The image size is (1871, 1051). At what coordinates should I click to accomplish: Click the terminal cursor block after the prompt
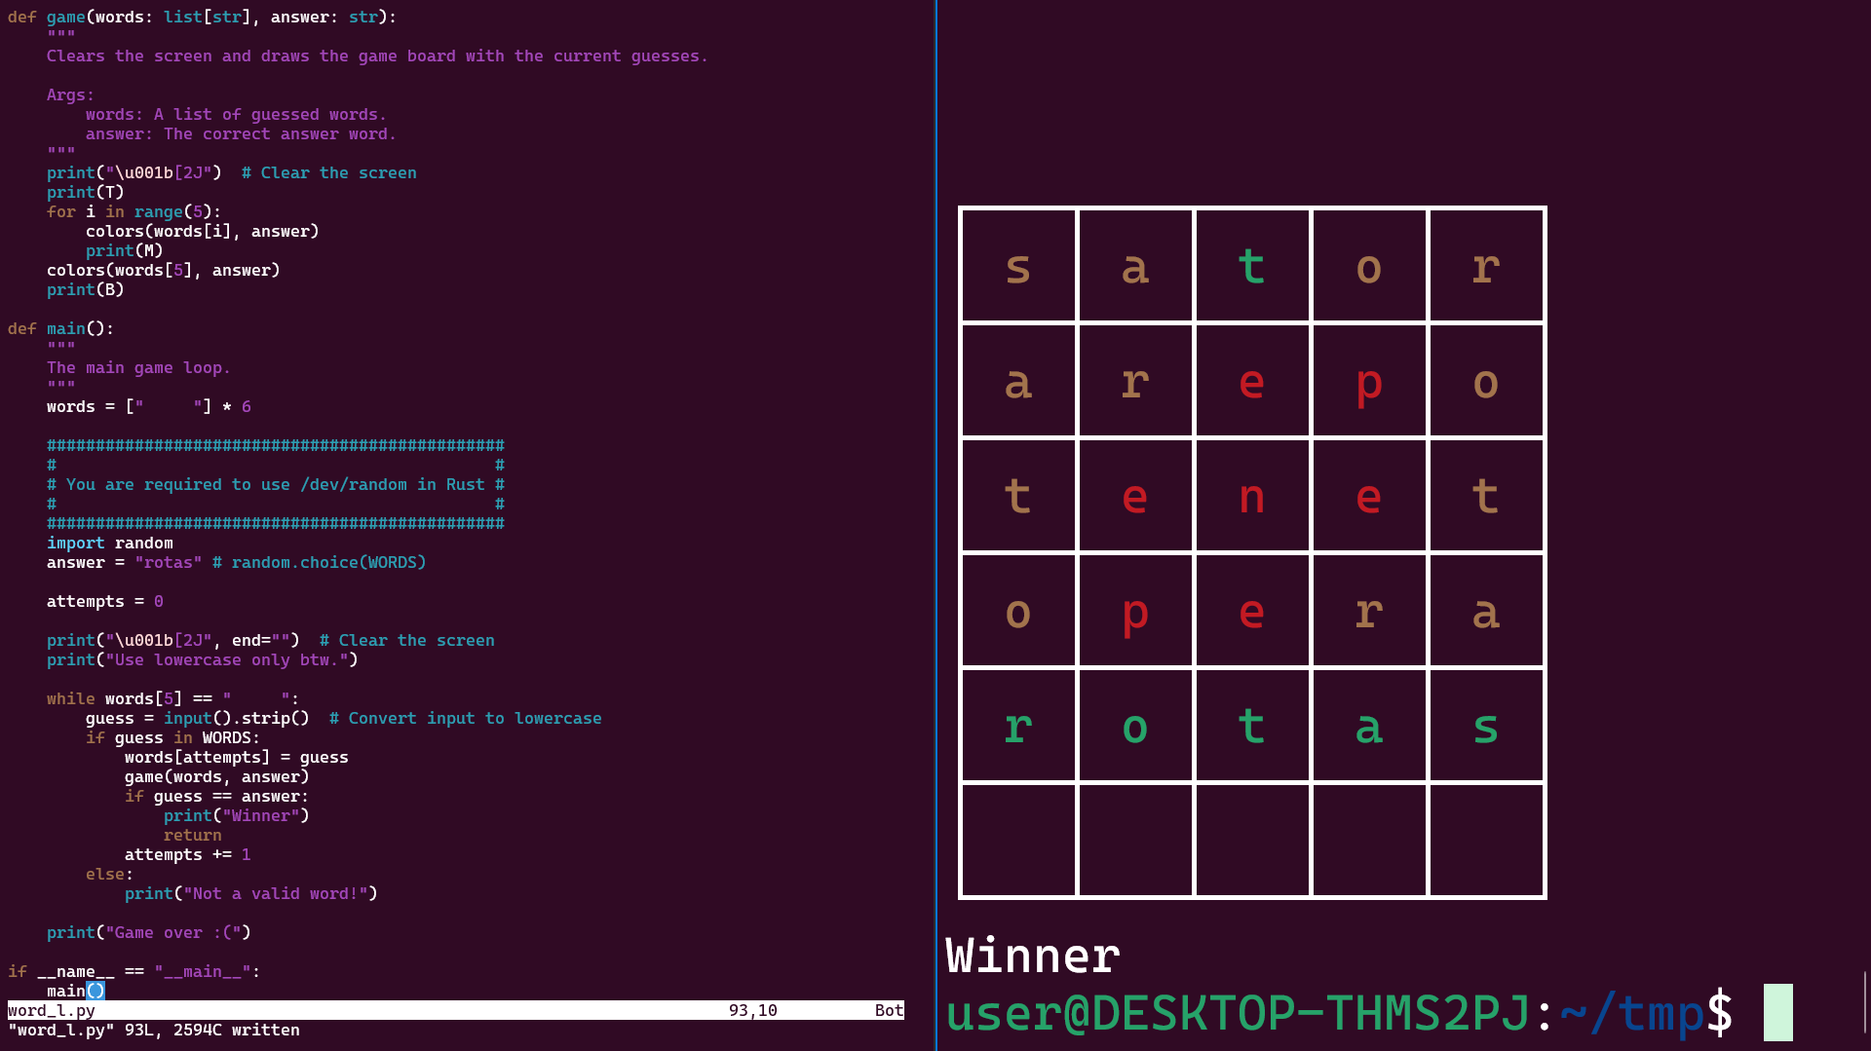[x=1777, y=1012]
